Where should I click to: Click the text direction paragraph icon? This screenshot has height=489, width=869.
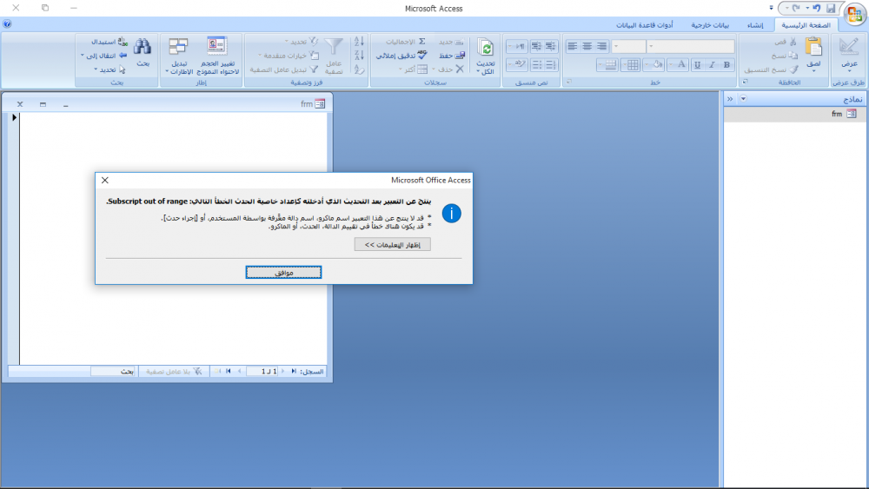coord(517,47)
